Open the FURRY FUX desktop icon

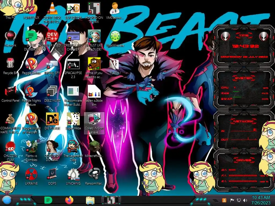(x=31, y=10)
